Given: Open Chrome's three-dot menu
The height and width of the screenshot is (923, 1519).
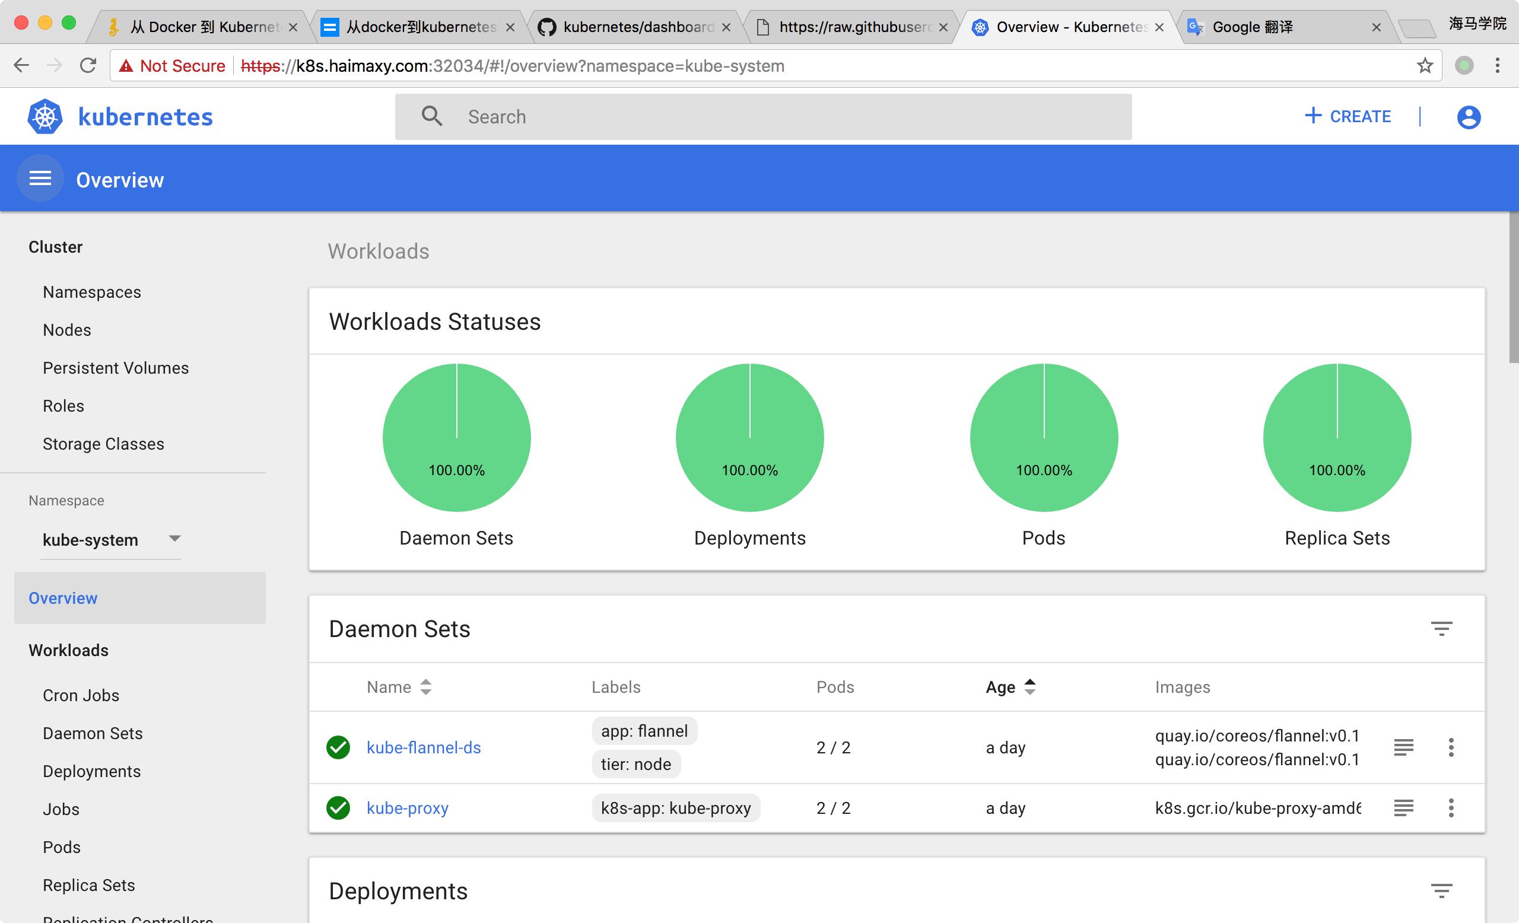Looking at the screenshot, I should click(x=1497, y=65).
